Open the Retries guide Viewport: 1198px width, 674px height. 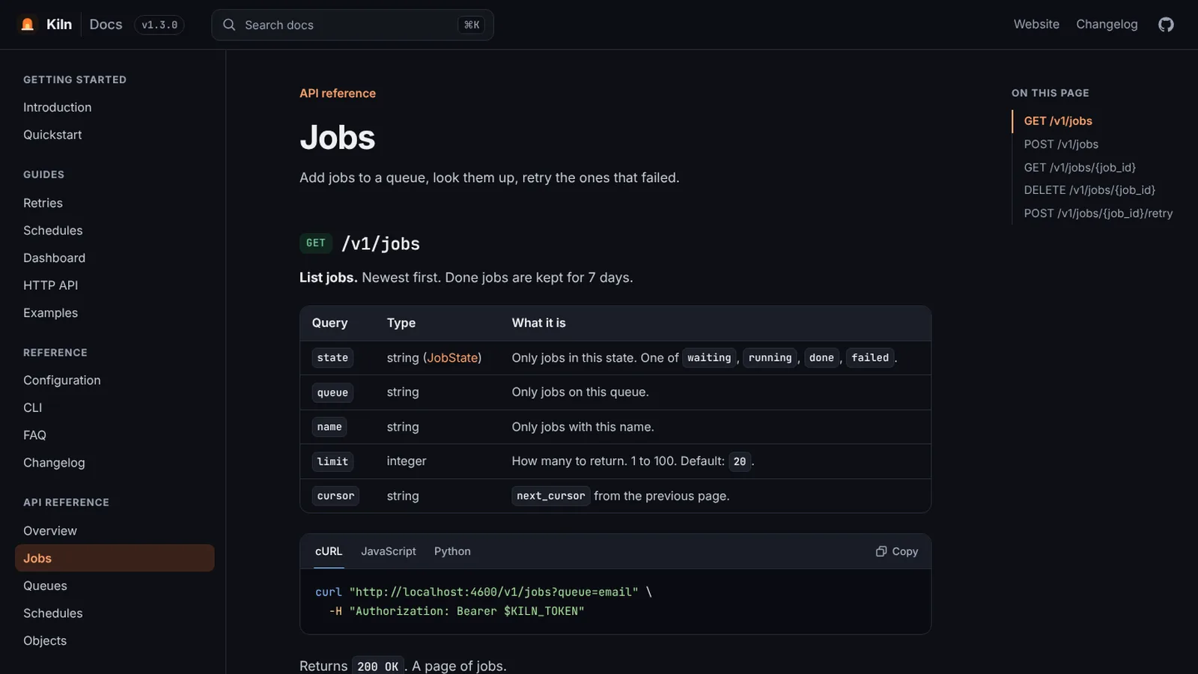(x=43, y=203)
